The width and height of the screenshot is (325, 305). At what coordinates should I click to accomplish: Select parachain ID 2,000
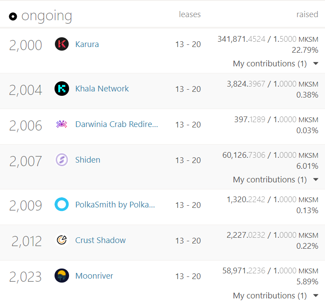[x=26, y=45]
